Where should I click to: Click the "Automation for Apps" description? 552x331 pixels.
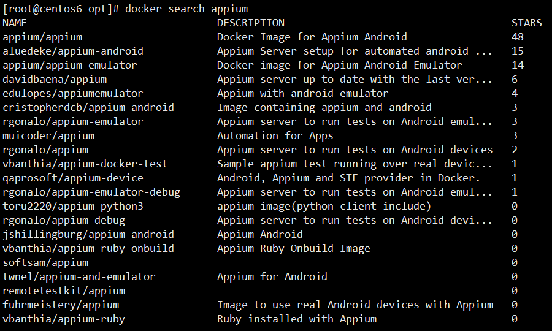pos(275,135)
